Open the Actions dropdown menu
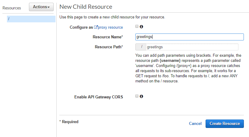The width and height of the screenshot is (249, 137). tap(41, 7)
